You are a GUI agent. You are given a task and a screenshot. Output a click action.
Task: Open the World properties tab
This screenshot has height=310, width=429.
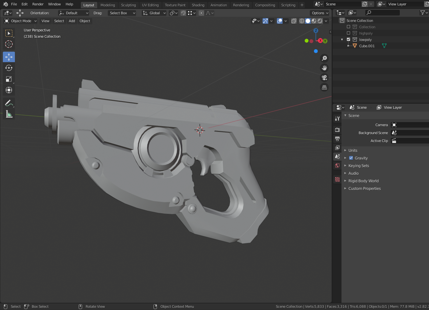tap(337, 165)
